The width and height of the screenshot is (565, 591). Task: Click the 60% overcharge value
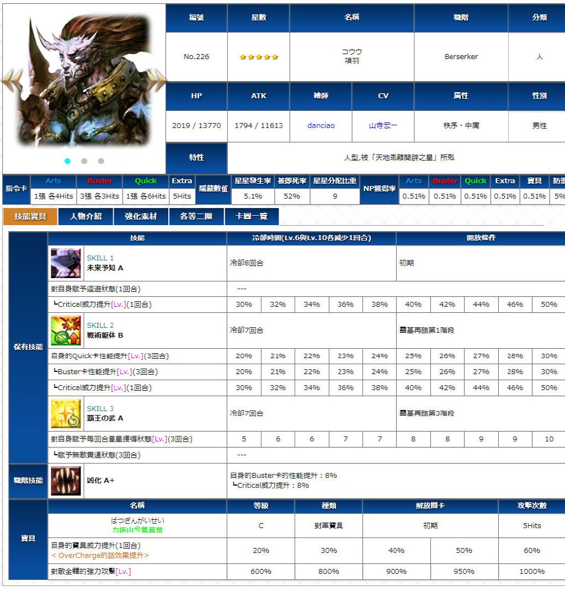(x=532, y=551)
